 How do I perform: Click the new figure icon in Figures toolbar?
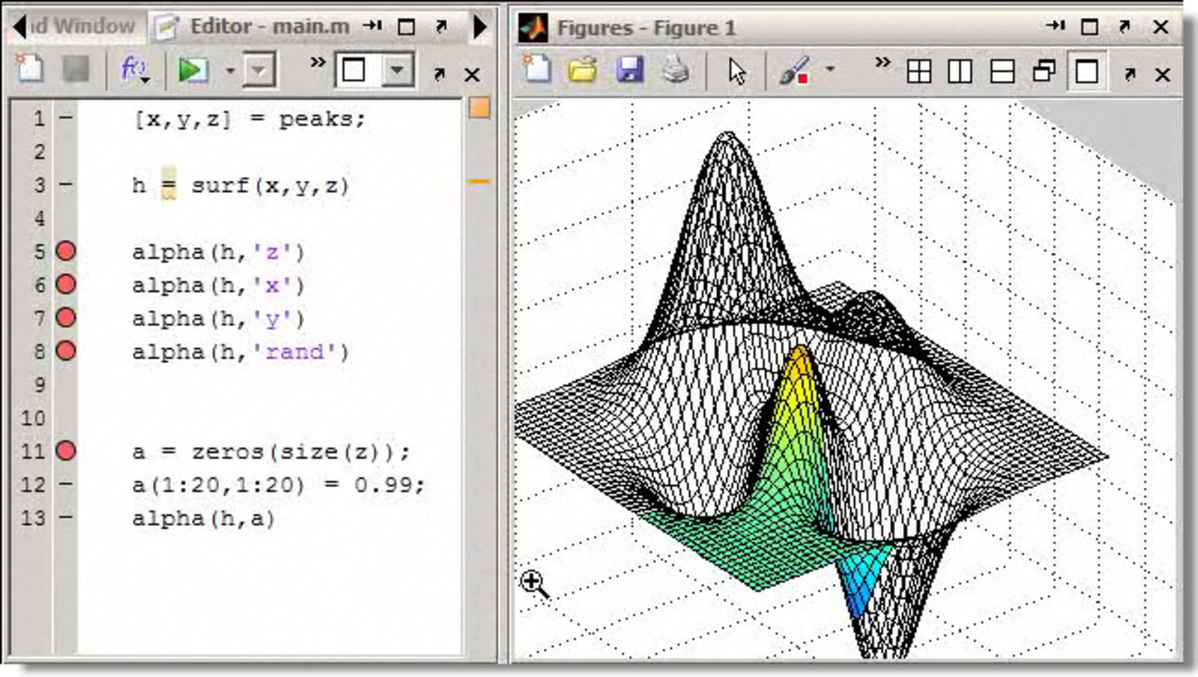(x=537, y=70)
